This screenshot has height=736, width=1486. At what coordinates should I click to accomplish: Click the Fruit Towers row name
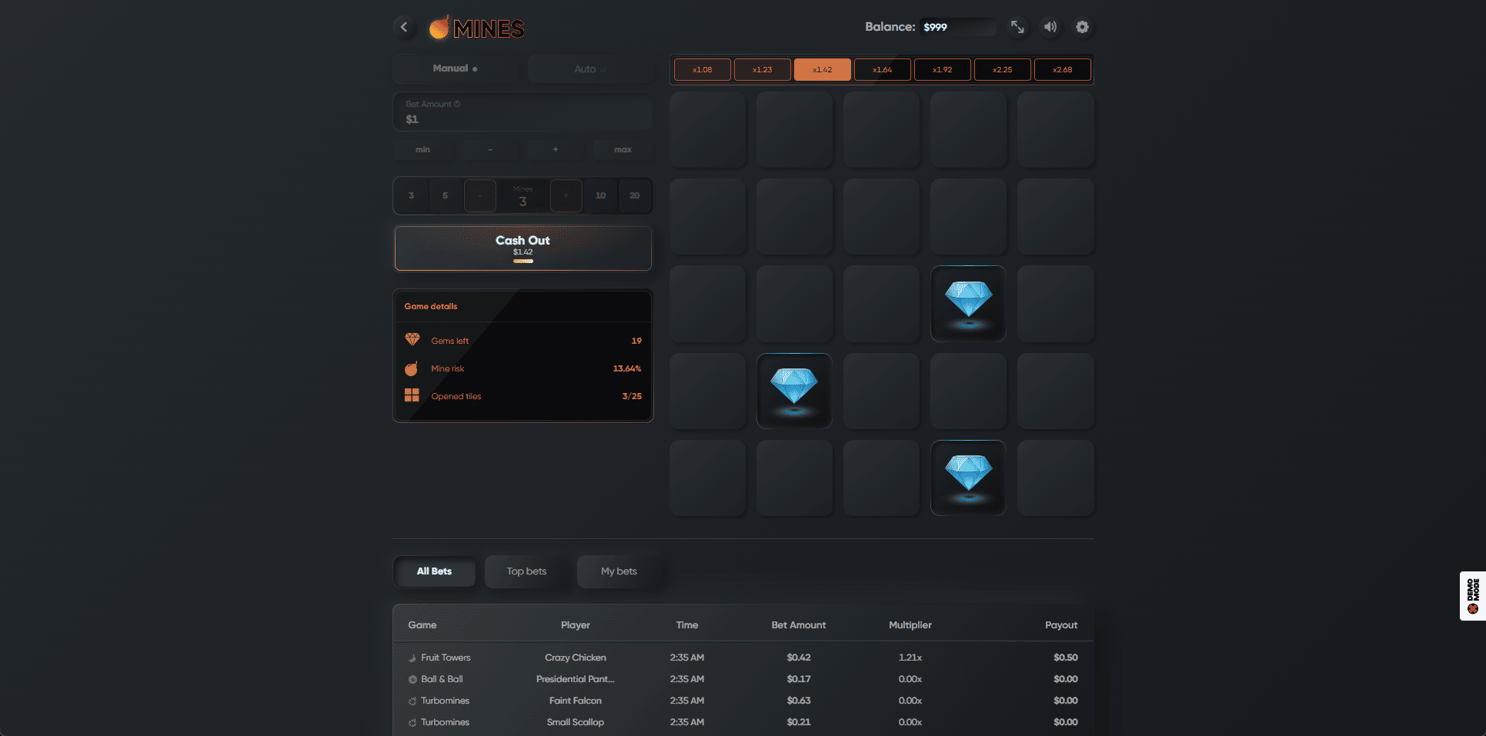click(x=446, y=658)
